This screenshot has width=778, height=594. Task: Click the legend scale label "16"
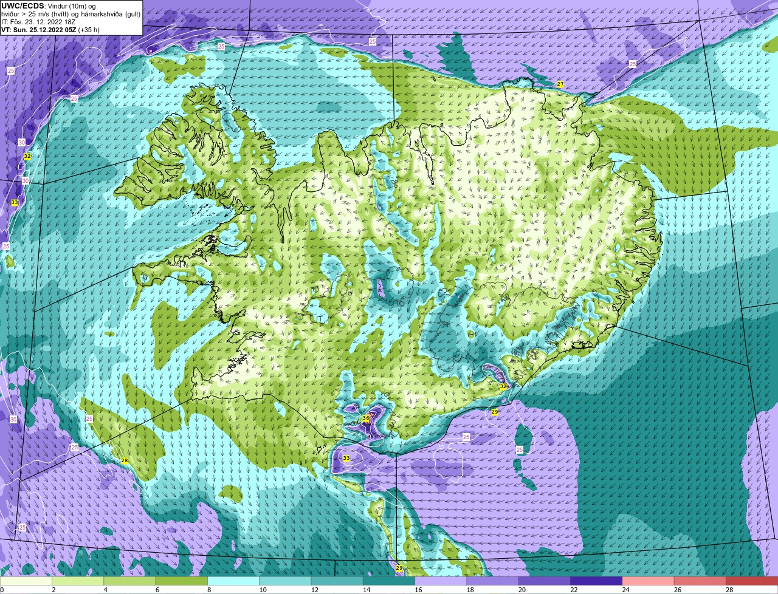coord(418,590)
